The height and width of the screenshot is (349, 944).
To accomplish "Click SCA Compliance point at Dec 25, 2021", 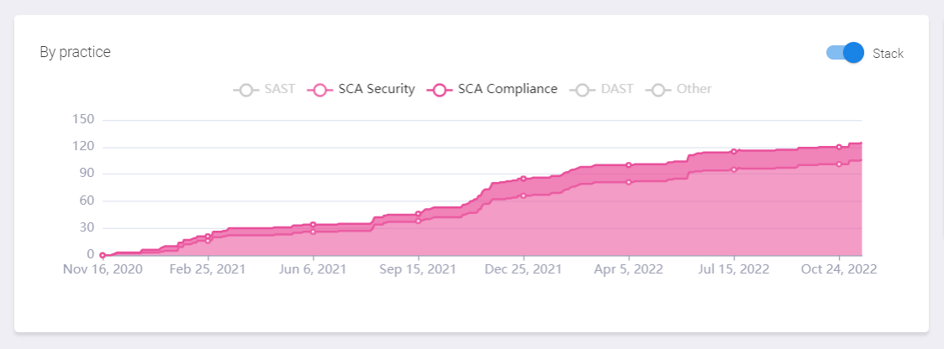I will tap(523, 179).
